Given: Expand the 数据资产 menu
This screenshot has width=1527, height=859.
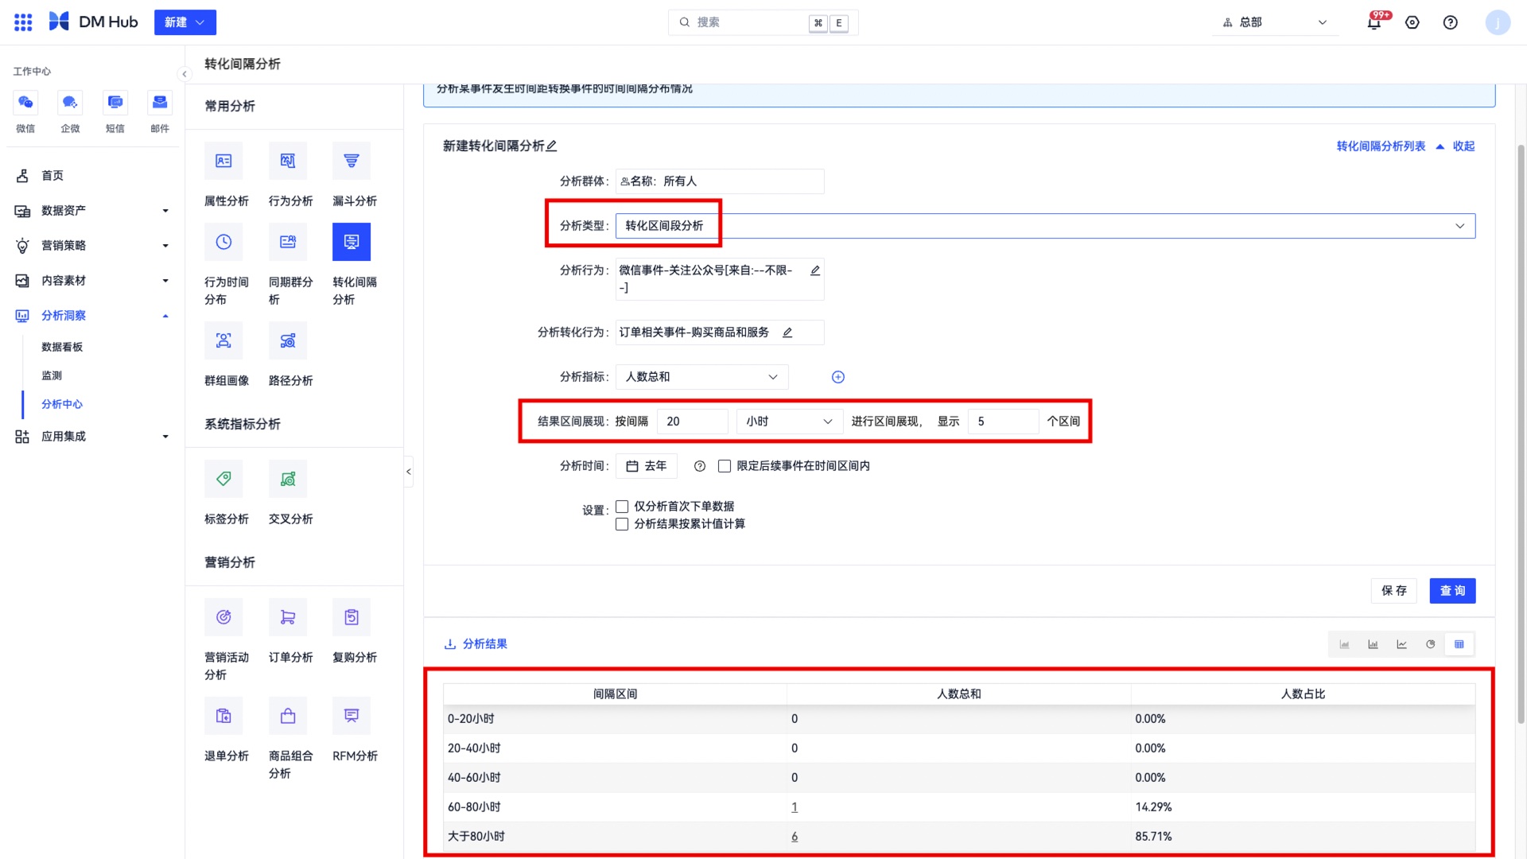Looking at the screenshot, I should [x=92, y=211].
